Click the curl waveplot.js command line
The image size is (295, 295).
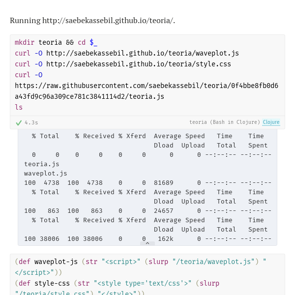tap(127, 53)
